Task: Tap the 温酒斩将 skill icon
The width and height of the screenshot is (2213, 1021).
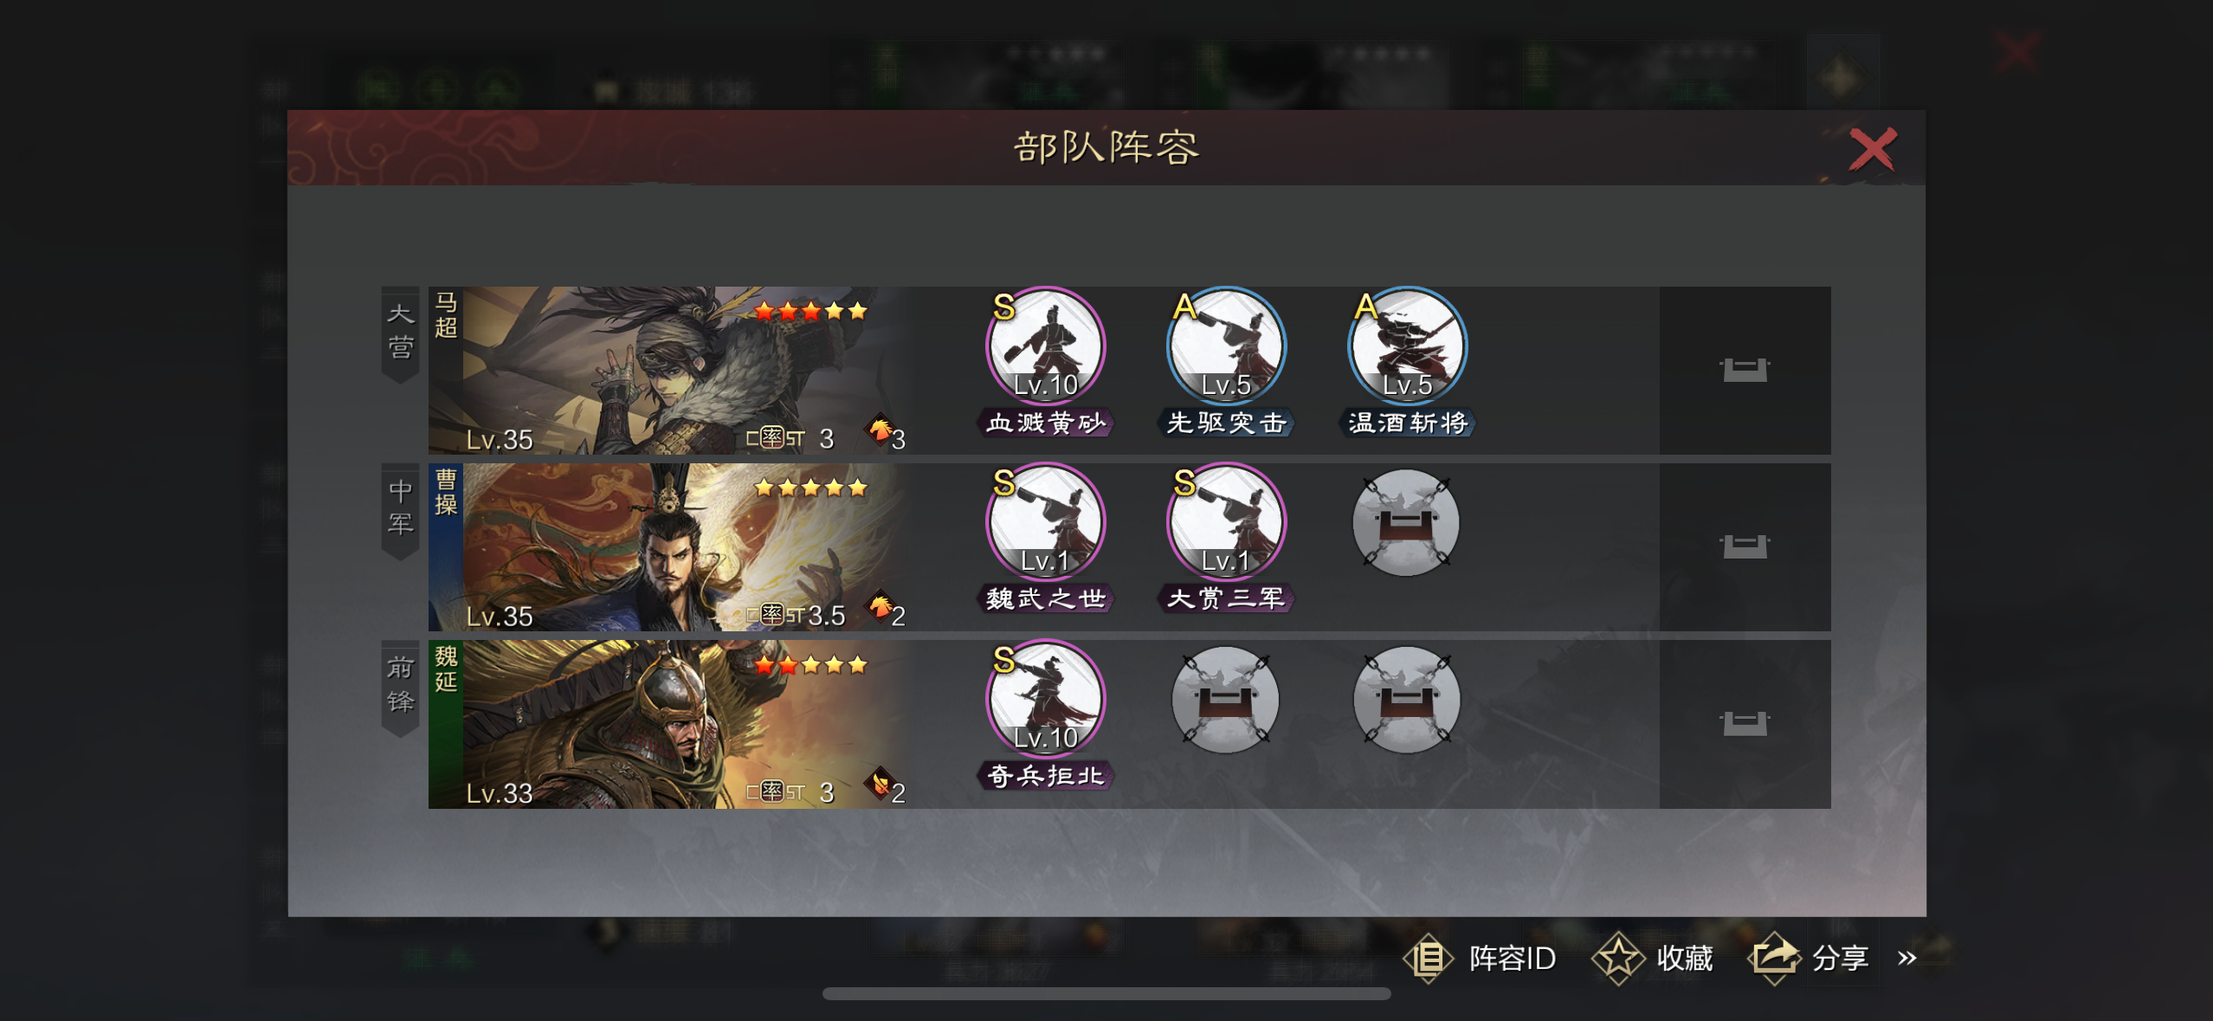Action: (x=1407, y=346)
